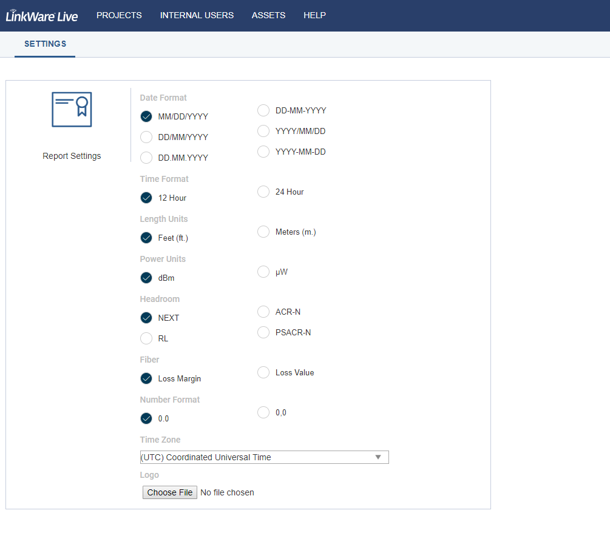Select the Report Settings label
The width and height of the screenshot is (610, 533).
pyautogui.click(x=72, y=156)
